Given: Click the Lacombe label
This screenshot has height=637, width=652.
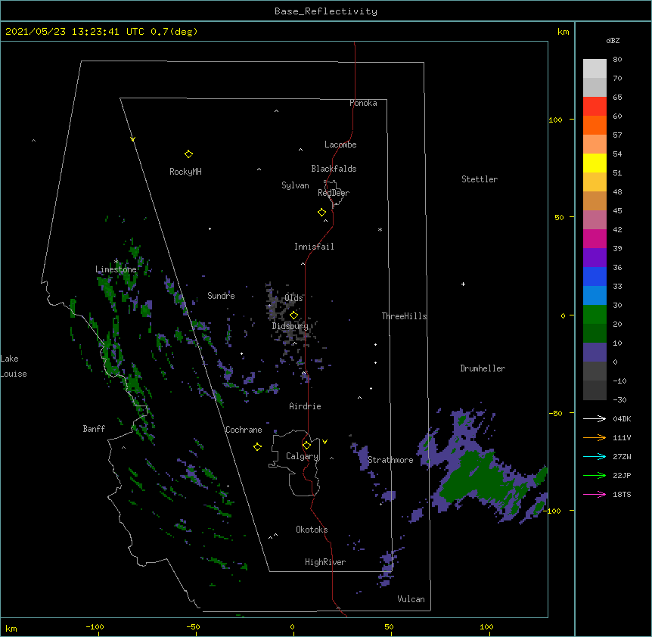Looking at the screenshot, I should tap(340, 144).
